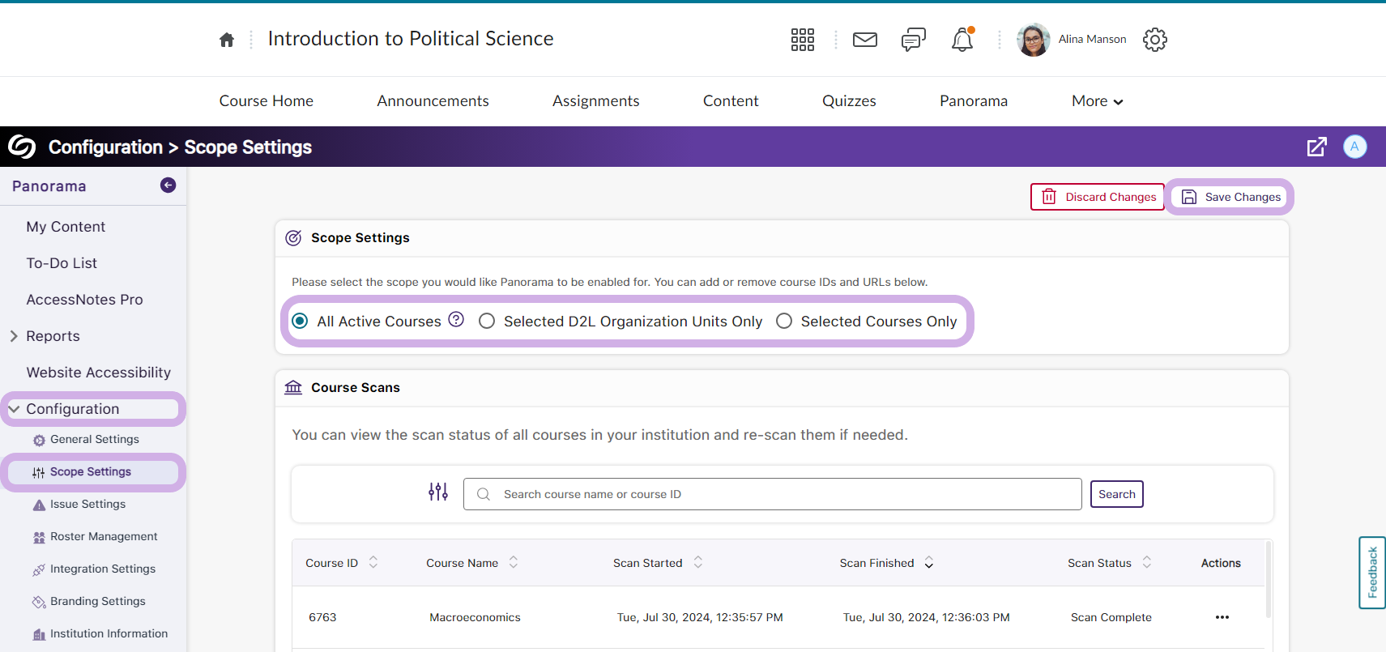Open Panorama in new window icon
This screenshot has height=652, width=1386.
[x=1316, y=147]
